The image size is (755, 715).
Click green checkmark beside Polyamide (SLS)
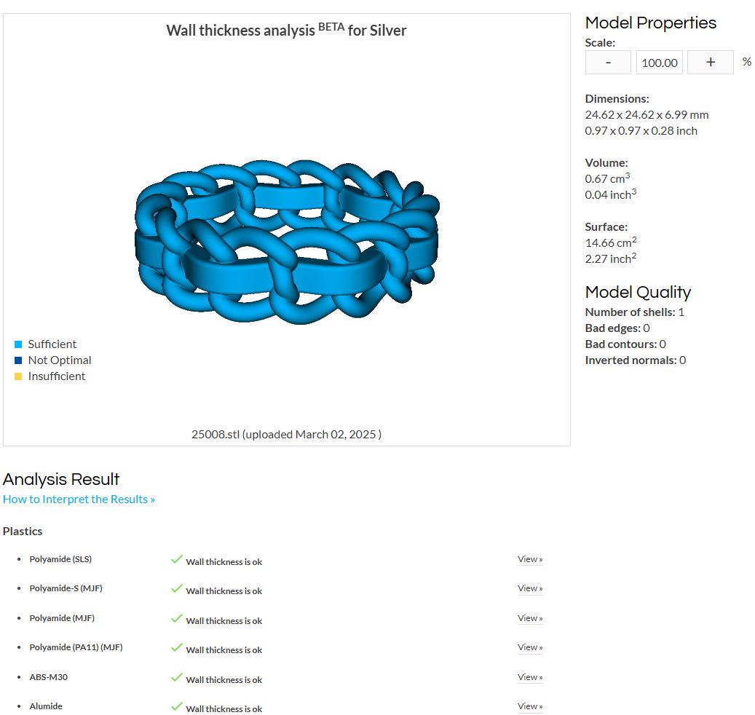(177, 559)
